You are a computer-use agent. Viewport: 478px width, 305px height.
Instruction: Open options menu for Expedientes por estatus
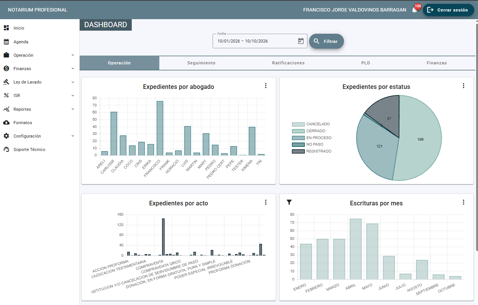[463, 86]
